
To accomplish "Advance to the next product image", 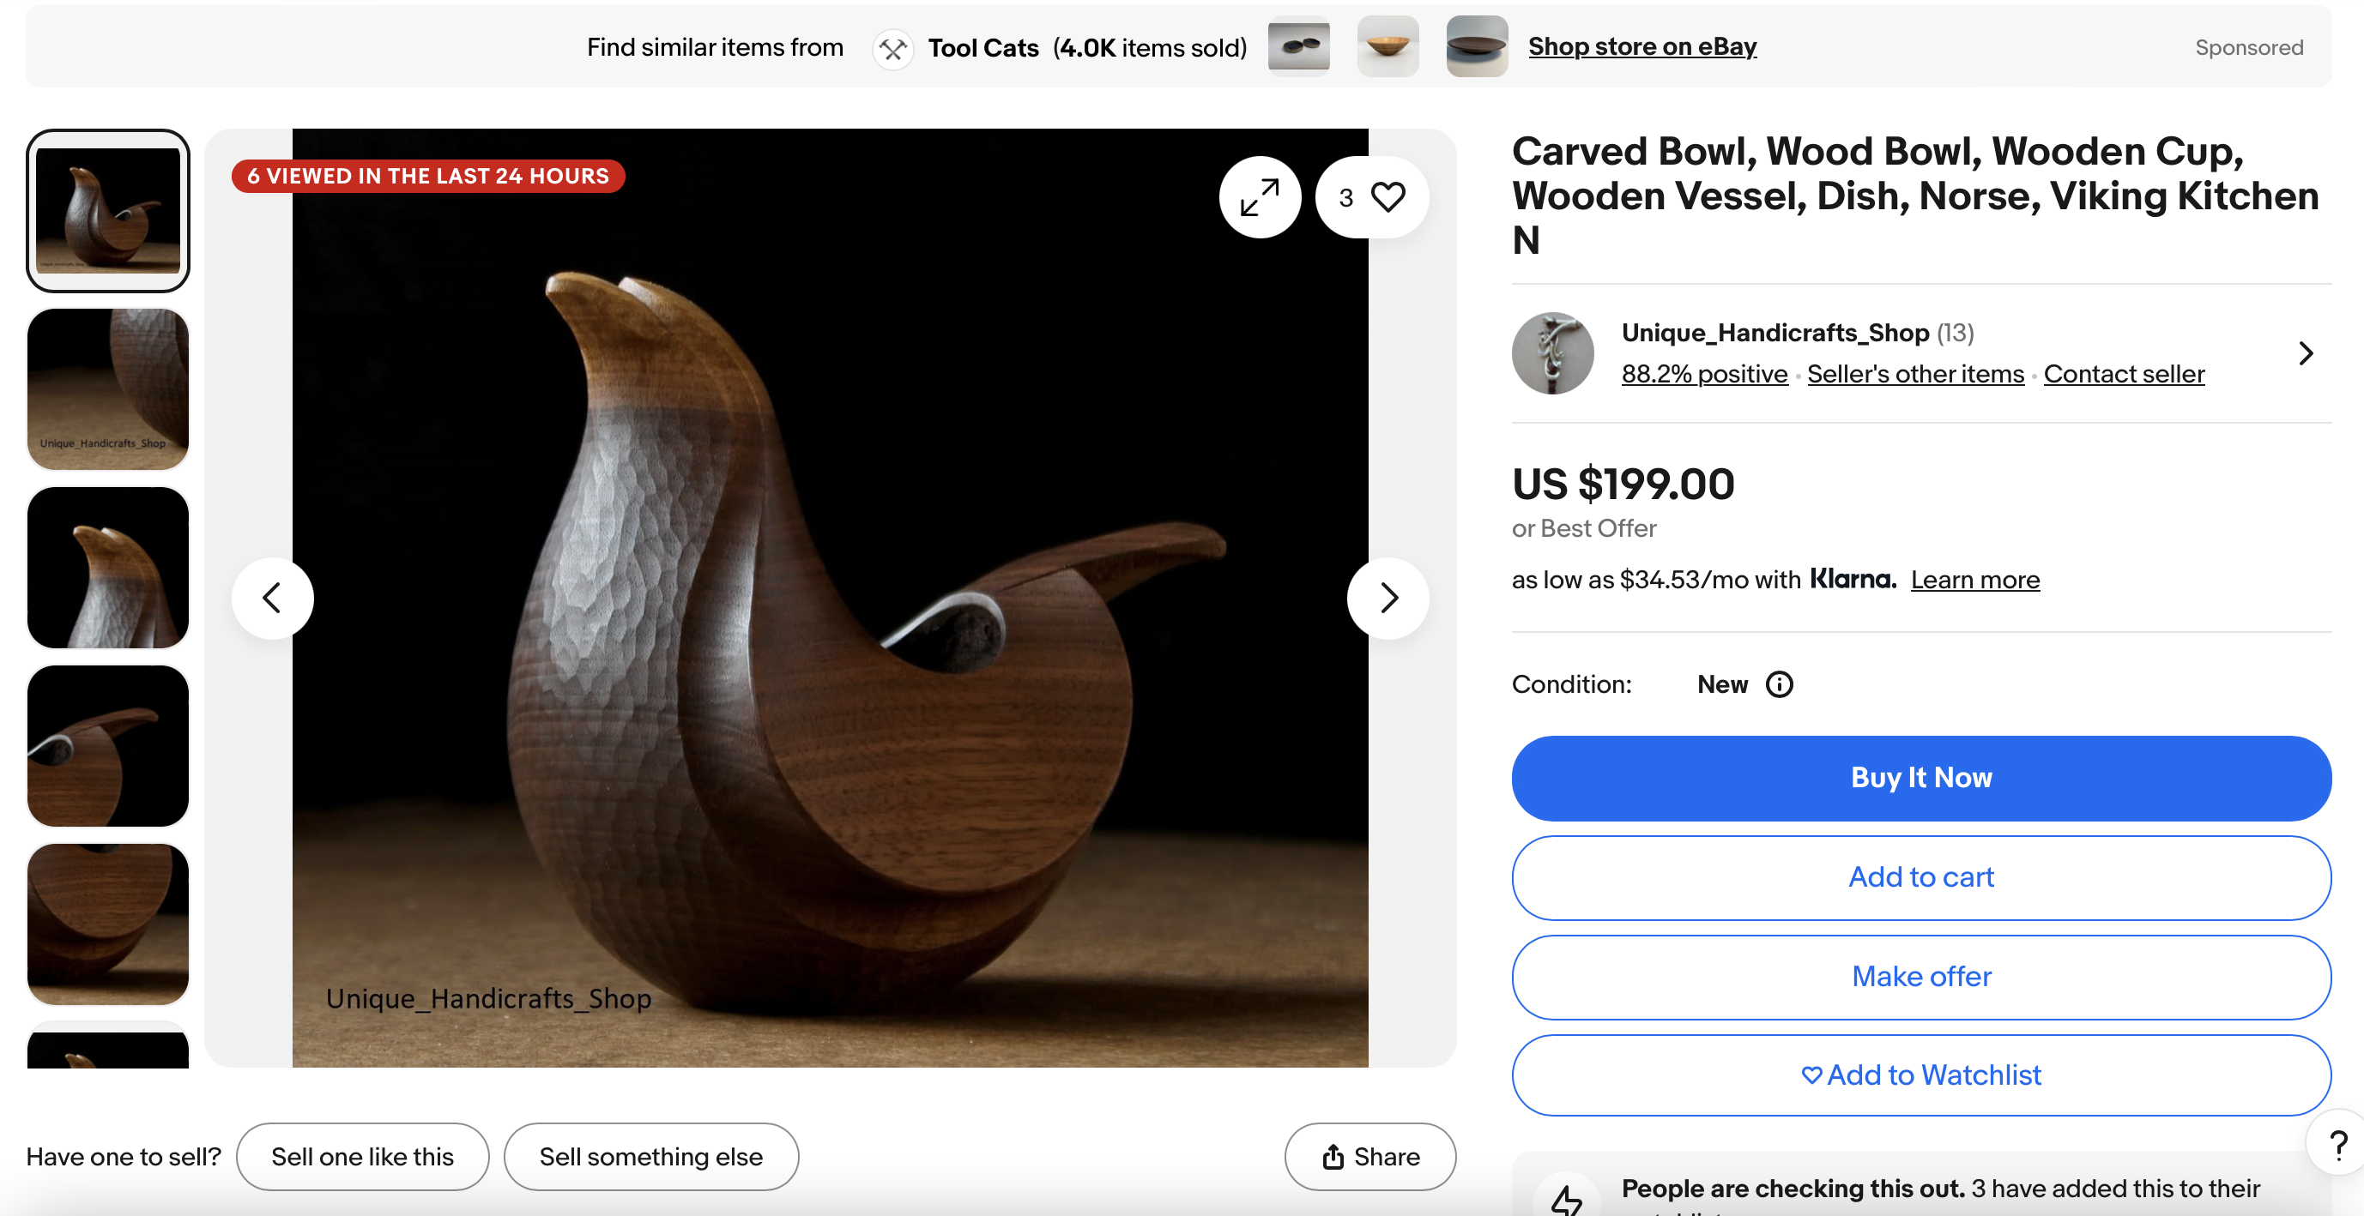I will tap(1388, 598).
